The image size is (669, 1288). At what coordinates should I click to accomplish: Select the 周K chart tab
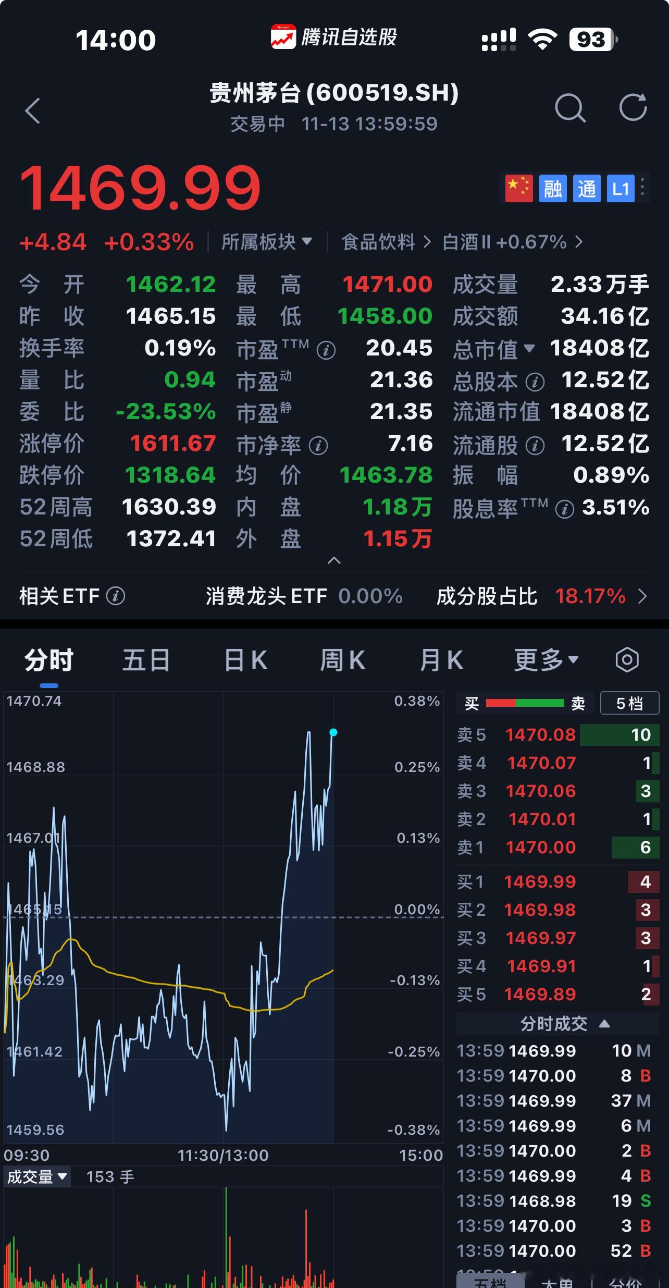pyautogui.click(x=342, y=660)
